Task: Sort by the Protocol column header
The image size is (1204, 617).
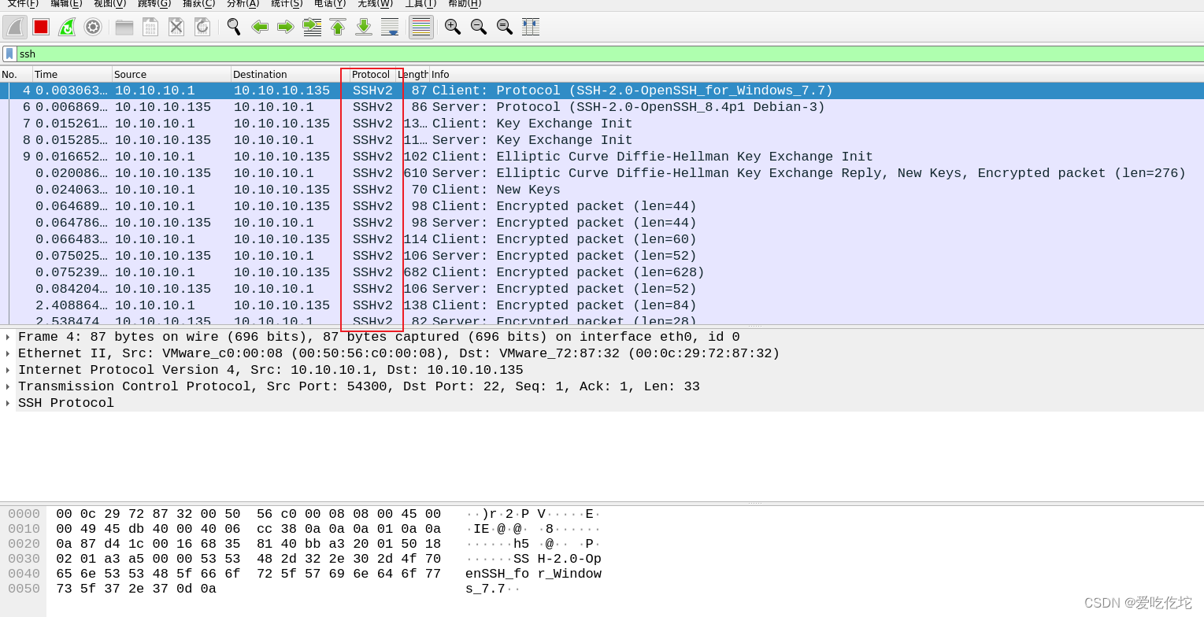Action: (x=372, y=75)
